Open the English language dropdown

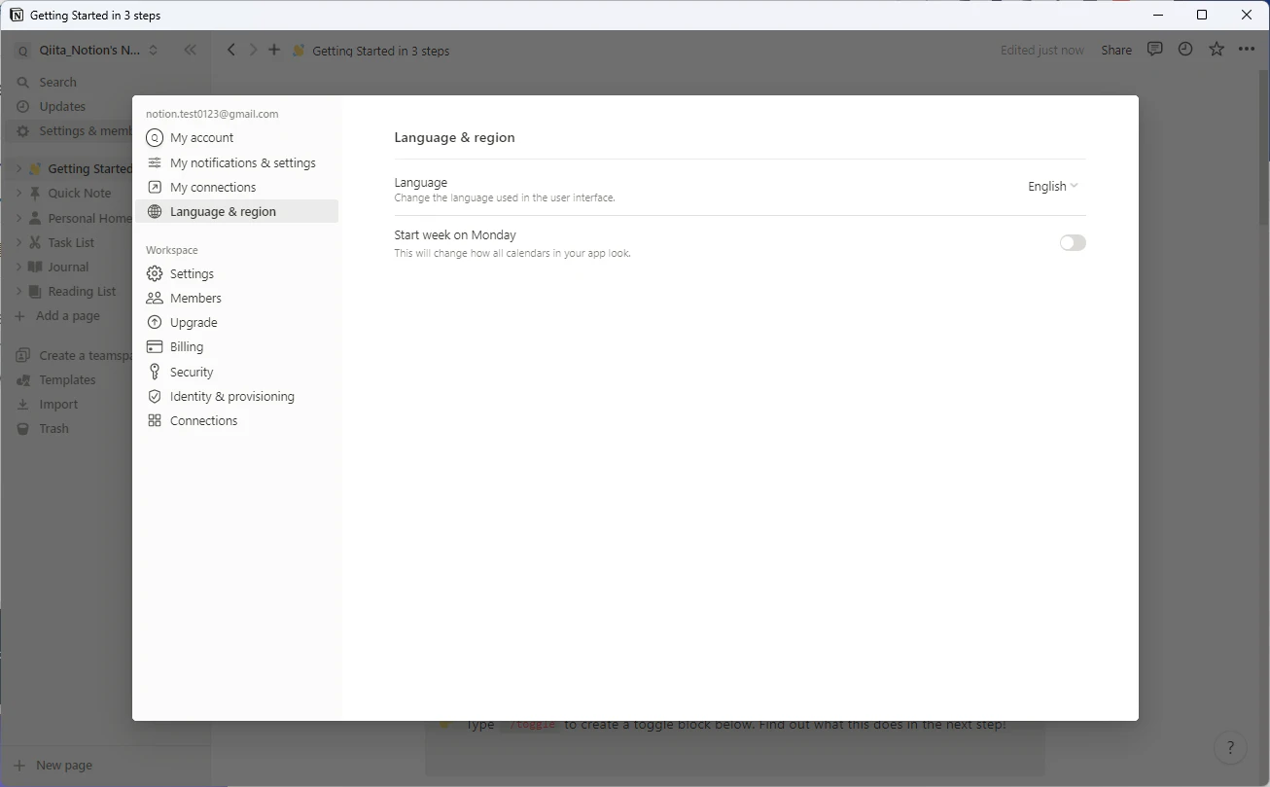click(1053, 186)
